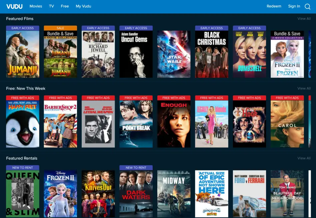Open the Enough poster
This screenshot has width=316, height=218.
tap(174, 124)
